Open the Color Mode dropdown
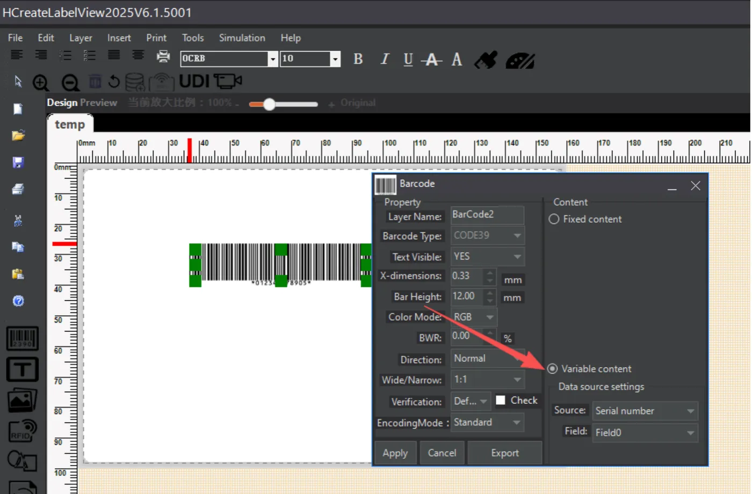The height and width of the screenshot is (494, 752). 474,317
